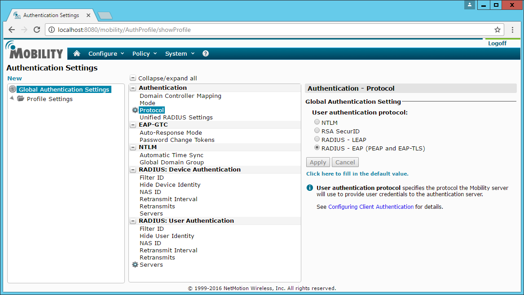Click the gear icon beside Protocol
The image size is (524, 295).
[135, 110]
